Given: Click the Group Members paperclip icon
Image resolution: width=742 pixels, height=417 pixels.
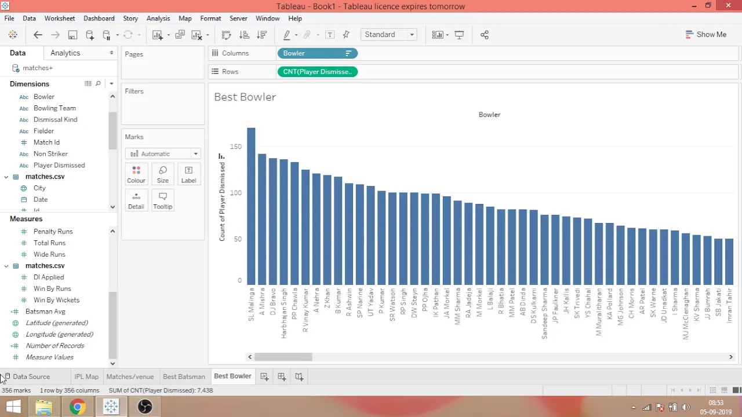Looking at the screenshot, I should click(x=307, y=35).
